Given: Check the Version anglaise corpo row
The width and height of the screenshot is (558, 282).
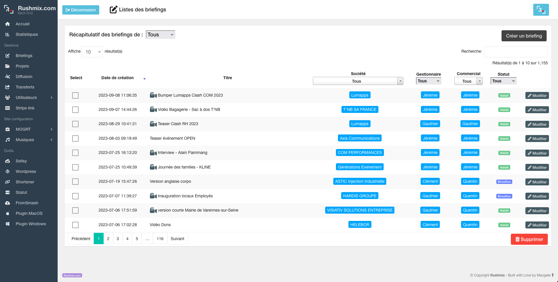Looking at the screenshot, I should (x=75, y=182).
